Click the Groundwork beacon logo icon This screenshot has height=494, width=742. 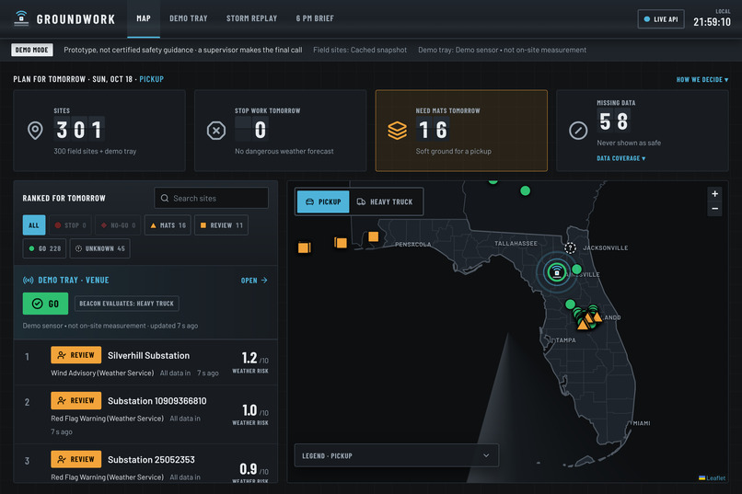(x=21, y=18)
